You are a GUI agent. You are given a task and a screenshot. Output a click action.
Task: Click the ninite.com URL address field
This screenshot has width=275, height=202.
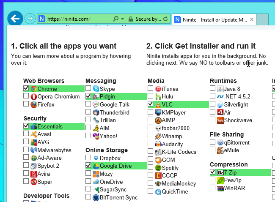coord(74,19)
